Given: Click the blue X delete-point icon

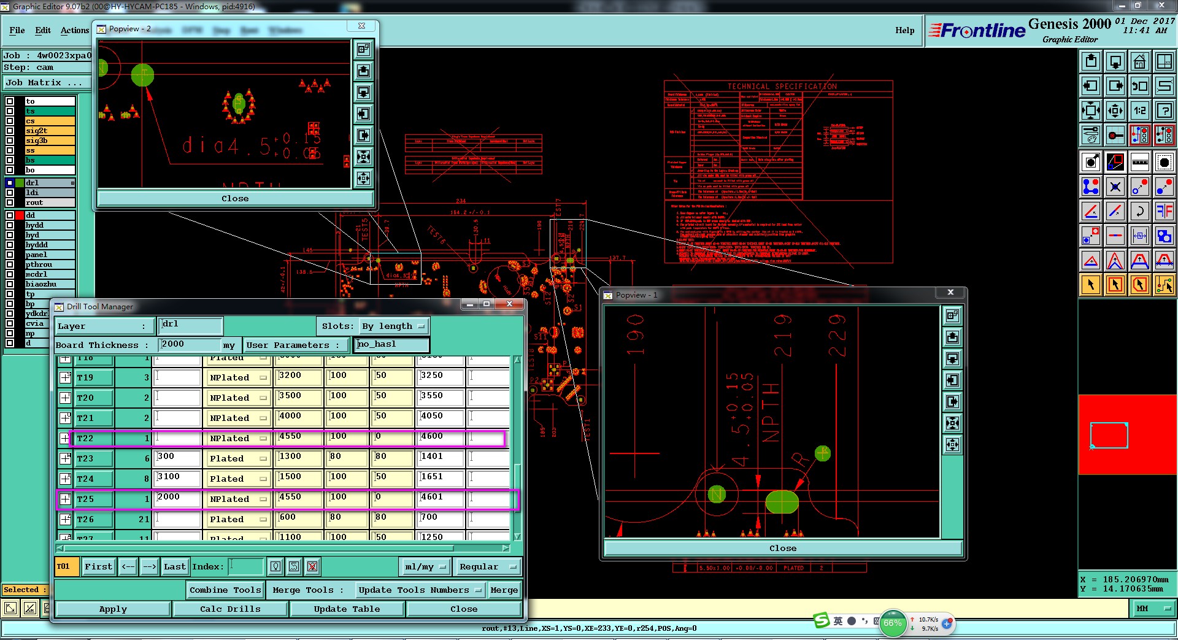Looking at the screenshot, I should click(x=1115, y=187).
